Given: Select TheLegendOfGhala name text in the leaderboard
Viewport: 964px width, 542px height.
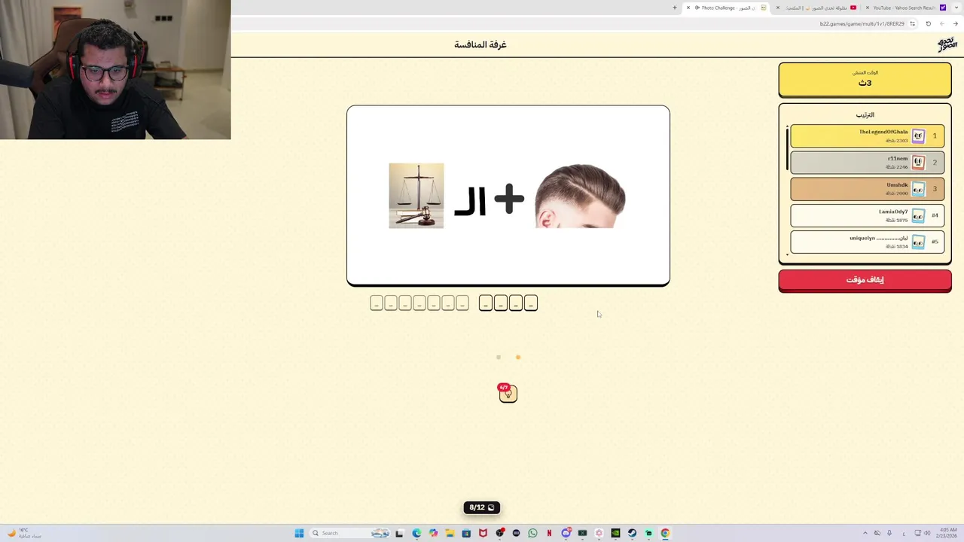Looking at the screenshot, I should pos(883,132).
